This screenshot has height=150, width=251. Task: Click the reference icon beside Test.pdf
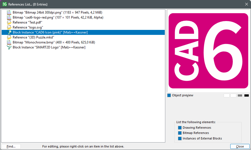9,22
